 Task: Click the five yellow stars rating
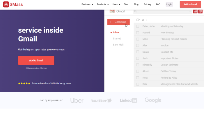coord(24,83)
